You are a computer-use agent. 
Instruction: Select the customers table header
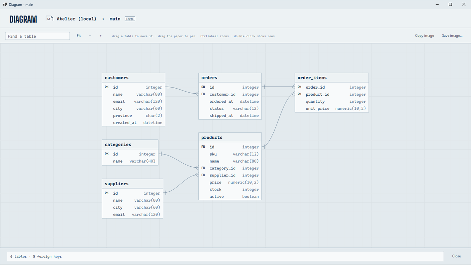133,78
